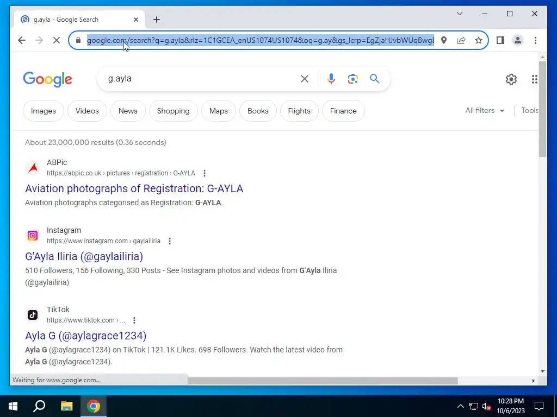Click the muted volume tray icon

click(x=487, y=406)
